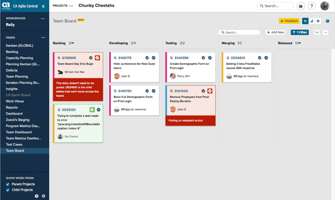Screen dimensions: 335x200
Task: Click the gear icon at sidebar bottom
Action: [43, 196]
